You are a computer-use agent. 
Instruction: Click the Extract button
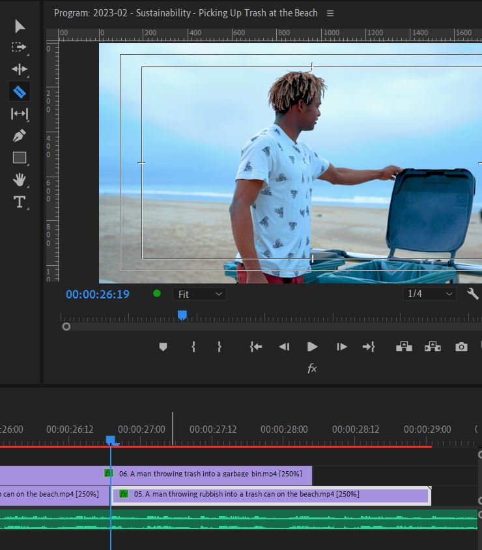point(432,347)
